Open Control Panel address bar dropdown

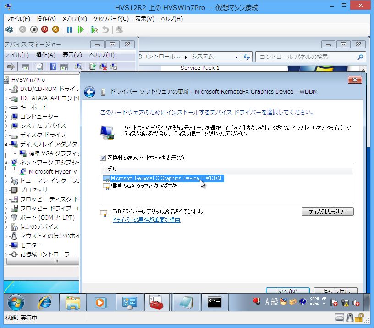point(236,57)
